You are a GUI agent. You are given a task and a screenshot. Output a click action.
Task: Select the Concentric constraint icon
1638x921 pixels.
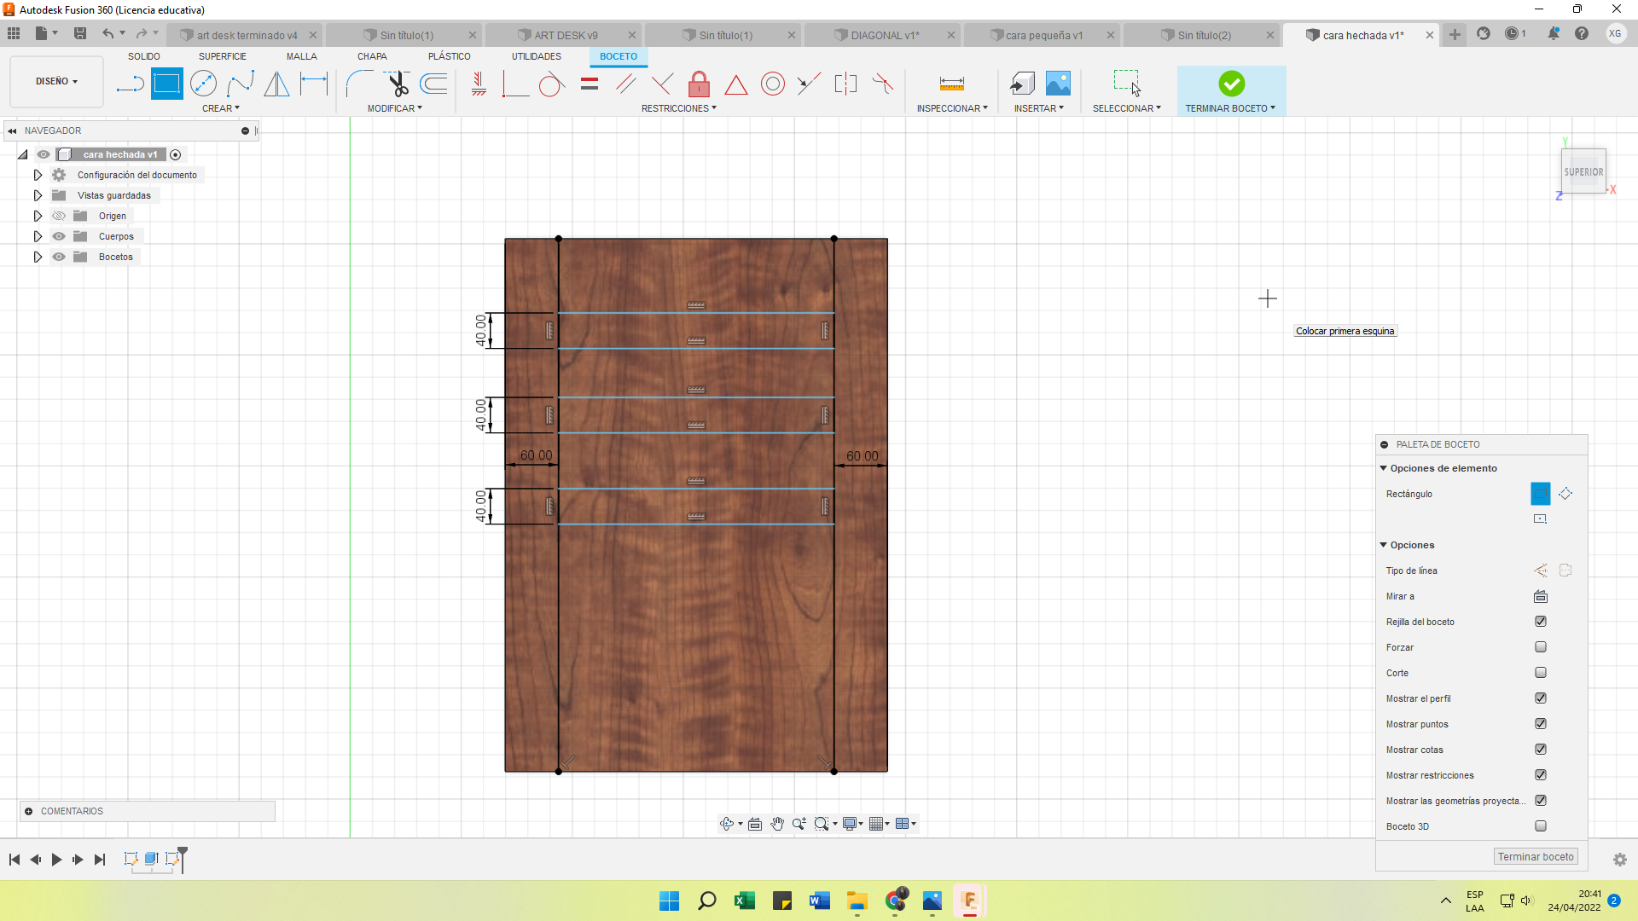(772, 84)
